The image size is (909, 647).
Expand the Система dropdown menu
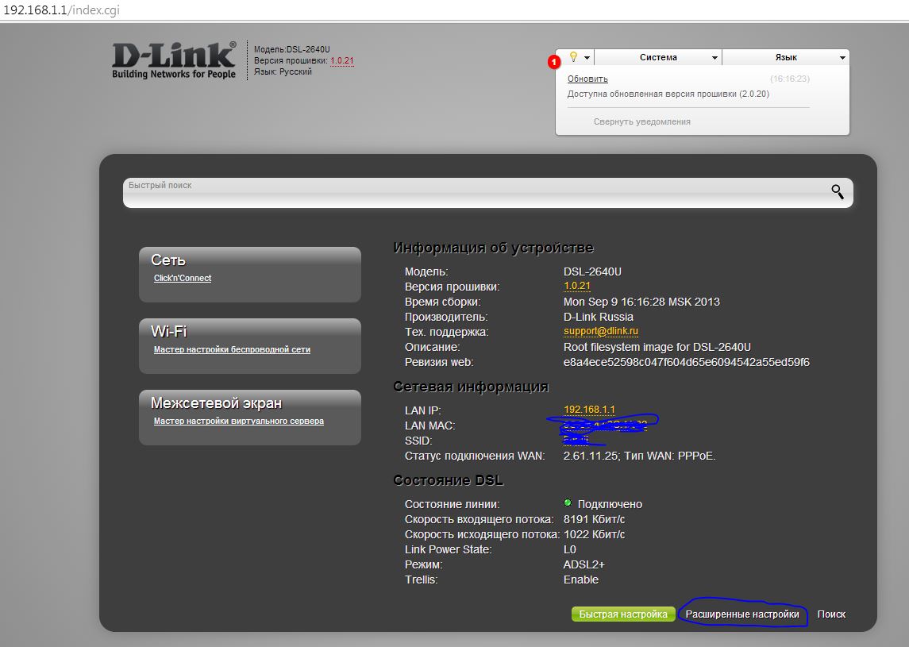tap(658, 57)
